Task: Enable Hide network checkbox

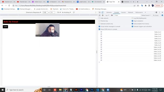Action: pos(99,18)
